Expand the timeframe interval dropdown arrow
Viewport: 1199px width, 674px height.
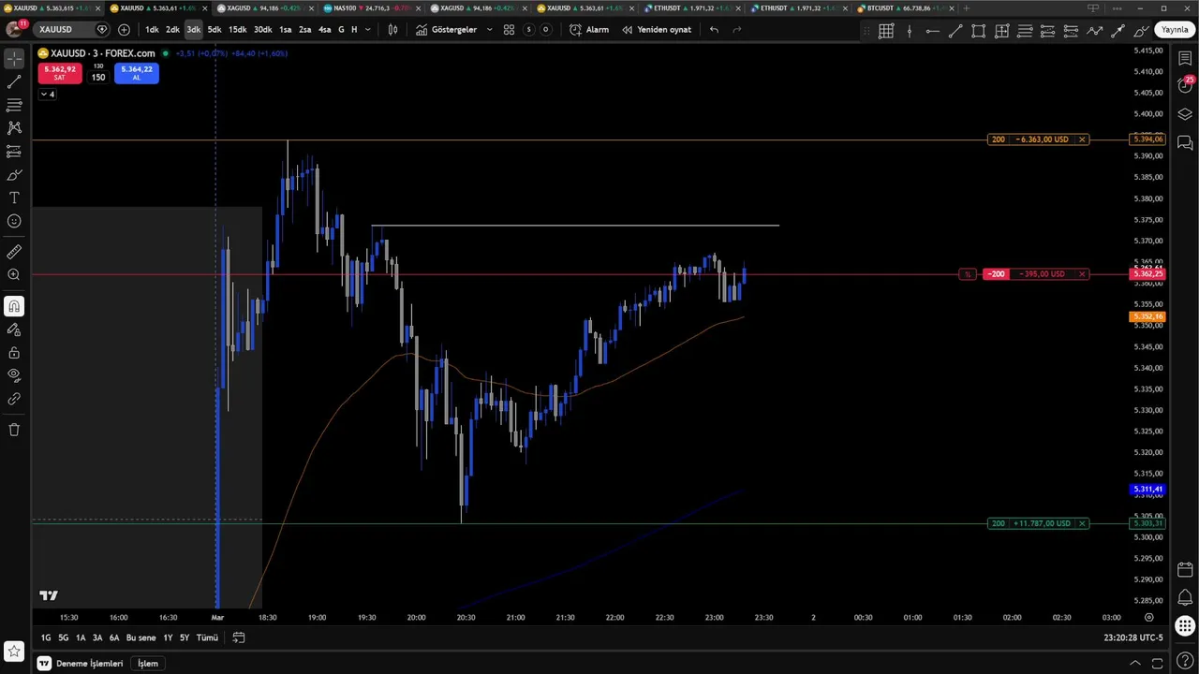pos(367,30)
